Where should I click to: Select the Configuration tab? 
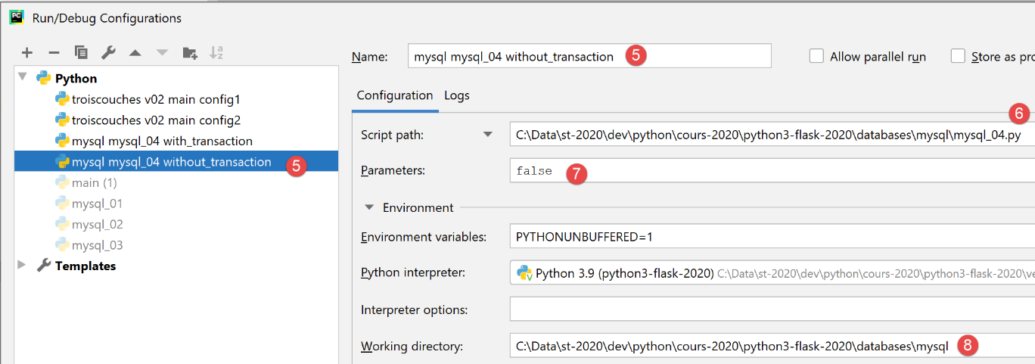(x=394, y=95)
